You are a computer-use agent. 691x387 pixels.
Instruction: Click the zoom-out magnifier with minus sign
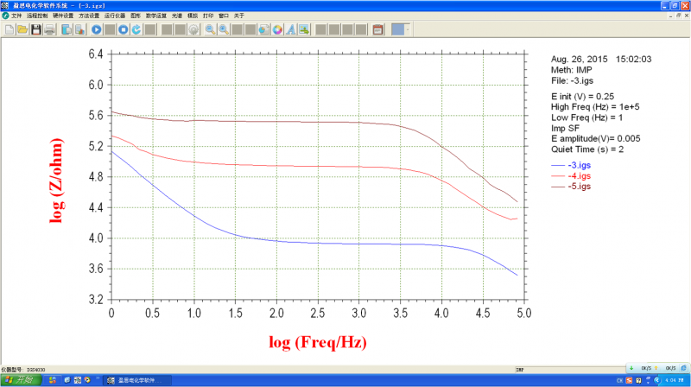point(210,29)
